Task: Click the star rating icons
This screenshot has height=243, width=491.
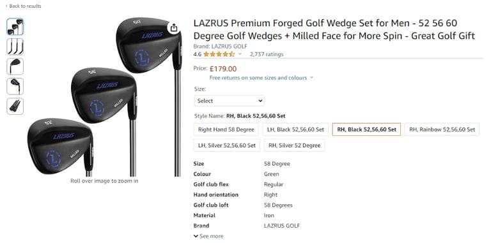Action: point(219,54)
